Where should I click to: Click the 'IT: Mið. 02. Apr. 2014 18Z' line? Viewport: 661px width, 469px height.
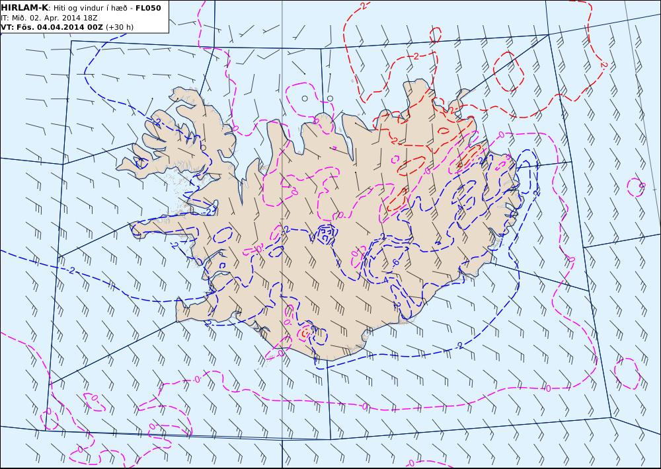pos(50,18)
